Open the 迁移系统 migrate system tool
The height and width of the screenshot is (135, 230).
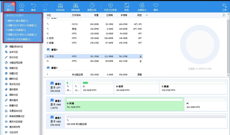coord(60,7)
